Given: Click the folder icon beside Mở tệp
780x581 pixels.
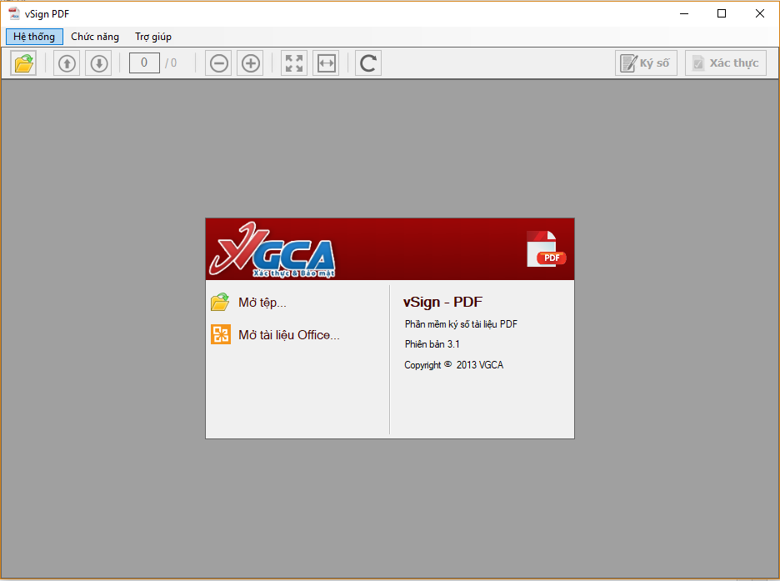Looking at the screenshot, I should point(220,303).
